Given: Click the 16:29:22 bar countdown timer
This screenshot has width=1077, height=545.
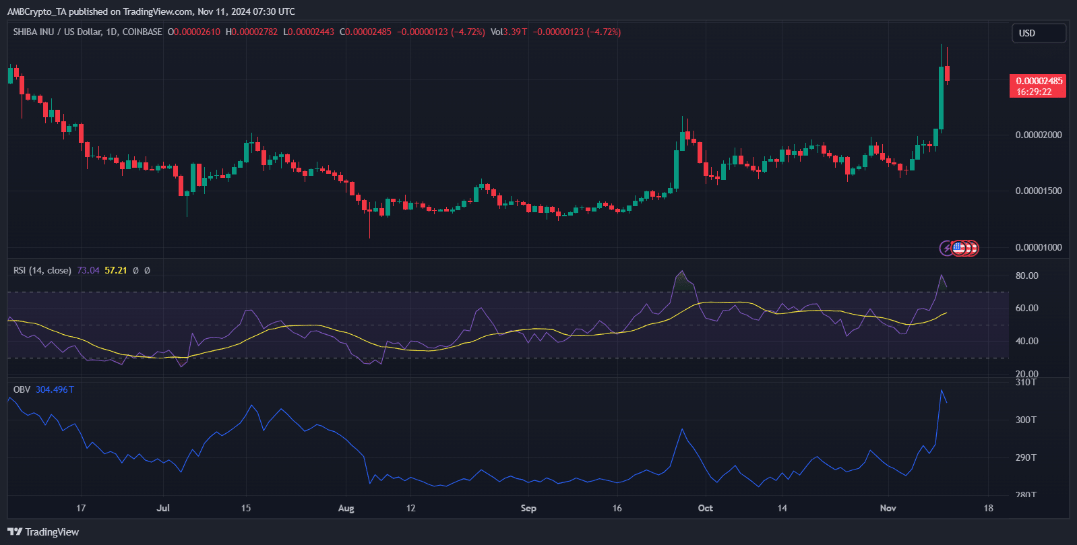Looking at the screenshot, I should pyautogui.click(x=1035, y=92).
